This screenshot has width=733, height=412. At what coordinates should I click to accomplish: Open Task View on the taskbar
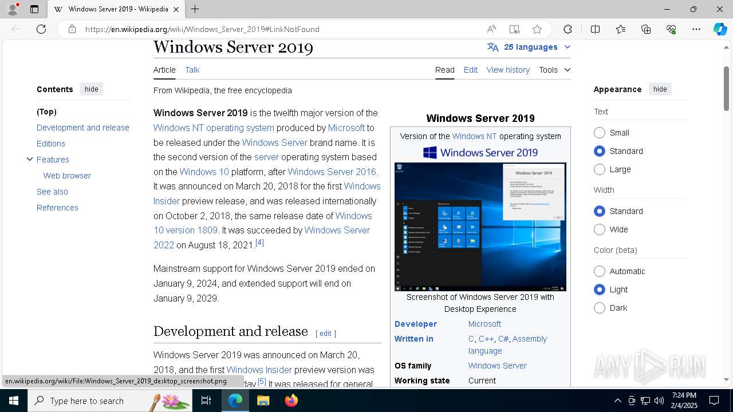(x=206, y=401)
